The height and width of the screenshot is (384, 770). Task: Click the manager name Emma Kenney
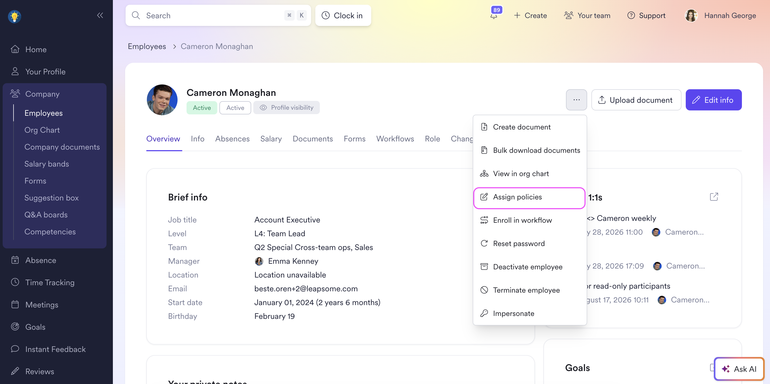(293, 261)
